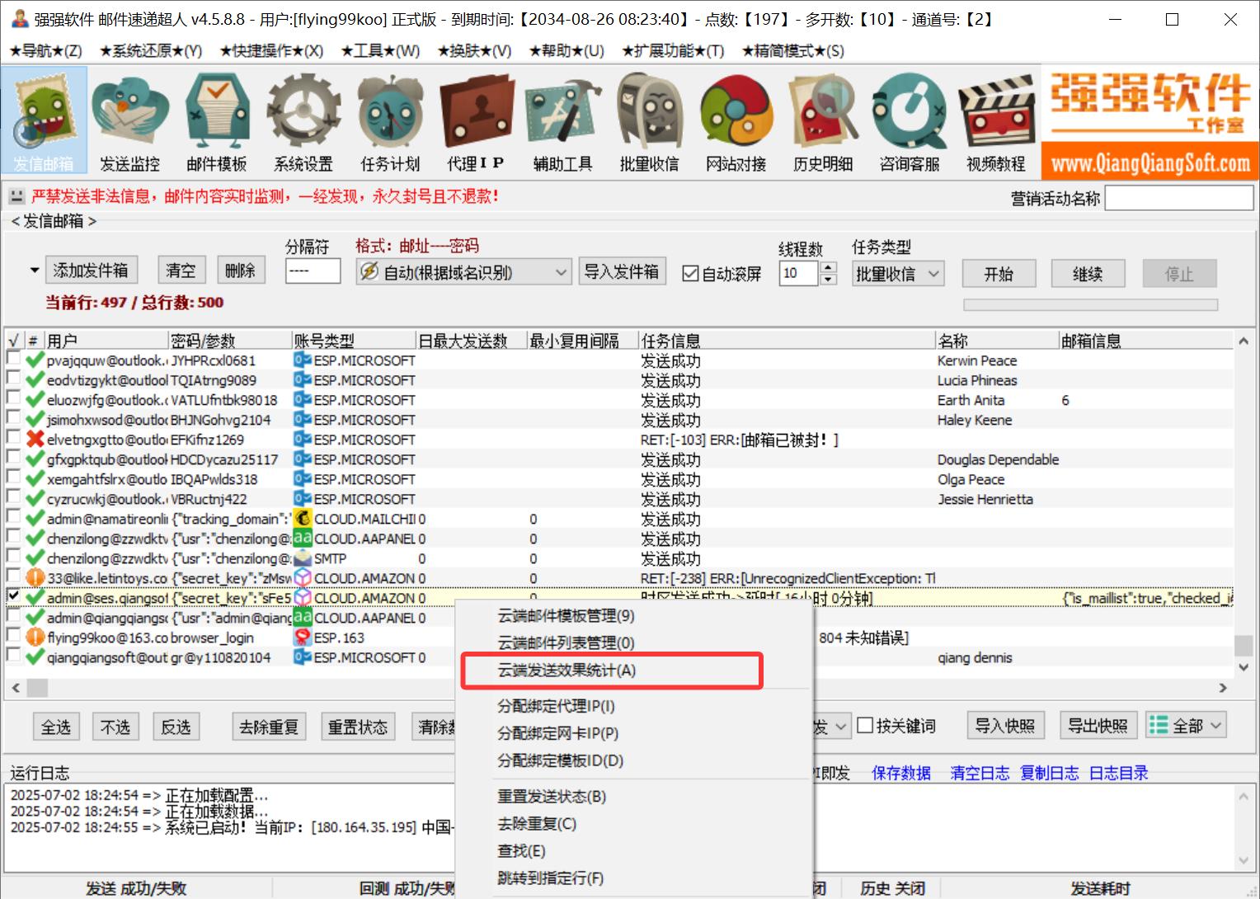Open the 全部 filter dropdown
Viewport: 1260px width, 899px height.
tap(1186, 726)
